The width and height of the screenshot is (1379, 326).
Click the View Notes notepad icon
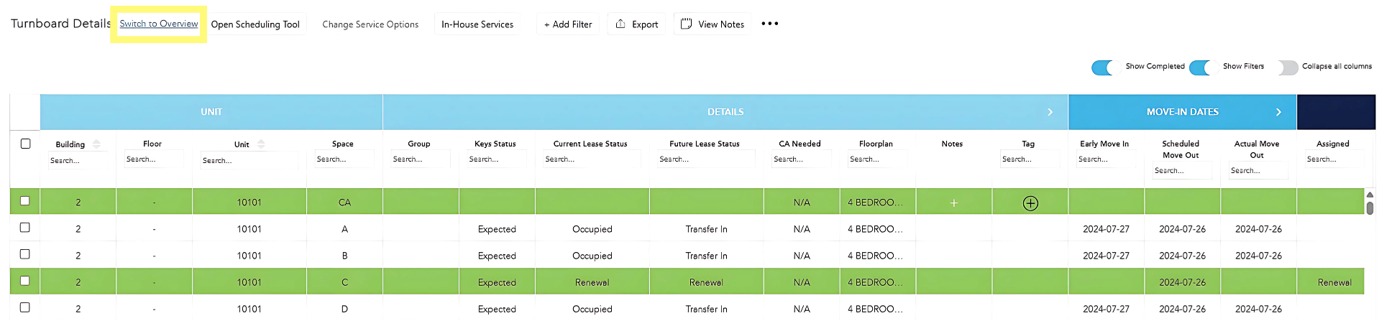click(x=686, y=24)
